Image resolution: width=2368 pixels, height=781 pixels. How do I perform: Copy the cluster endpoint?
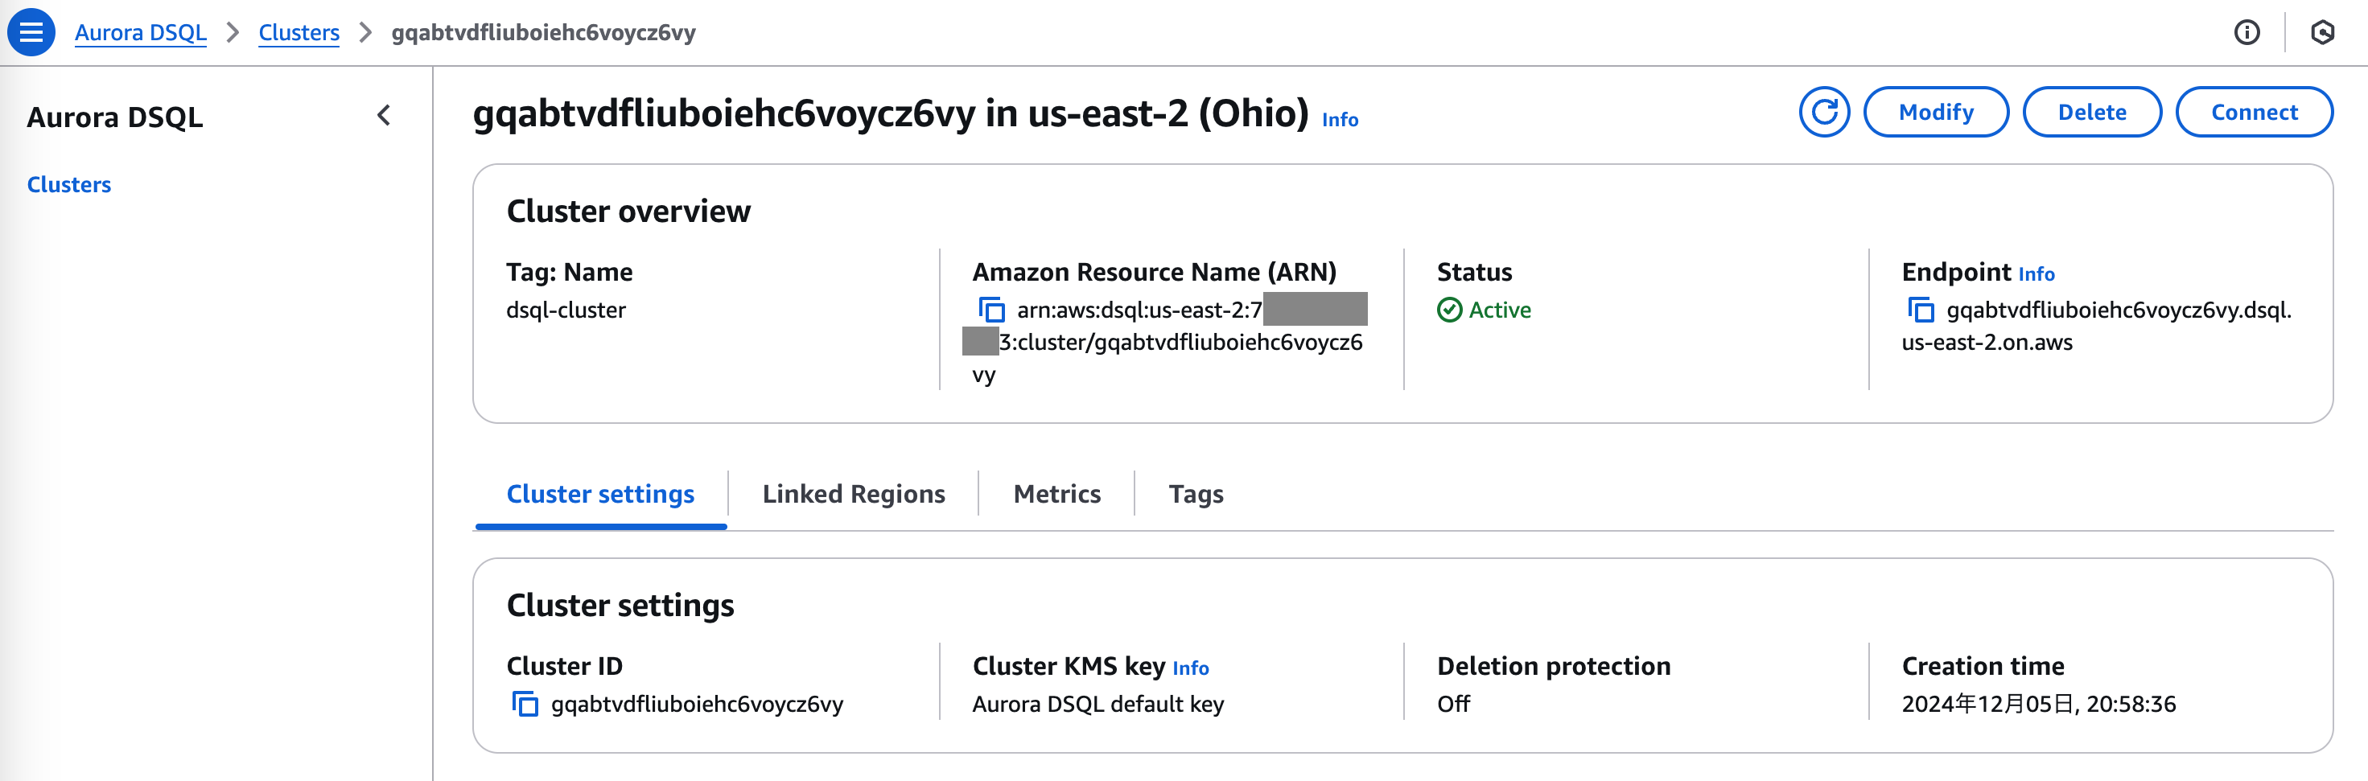[x=1921, y=310]
